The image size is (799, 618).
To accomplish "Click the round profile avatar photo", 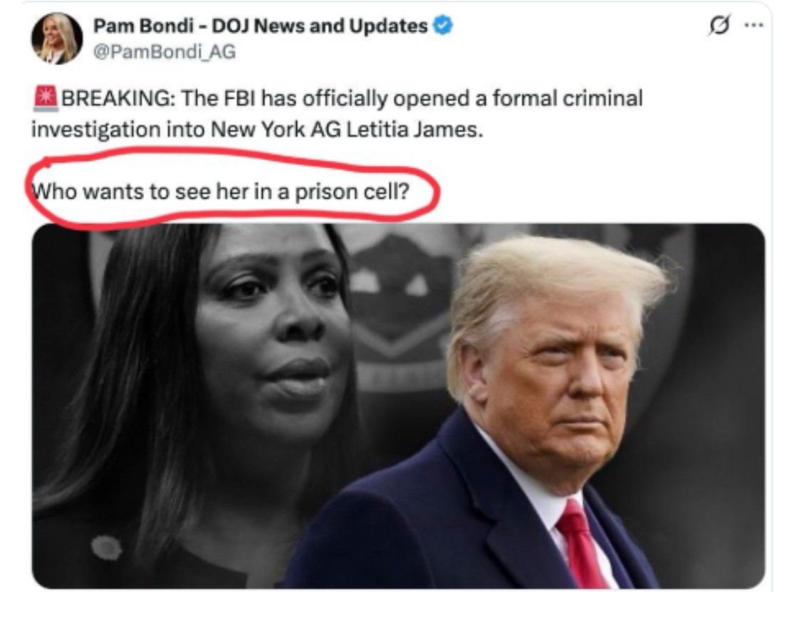I will pyautogui.click(x=56, y=38).
